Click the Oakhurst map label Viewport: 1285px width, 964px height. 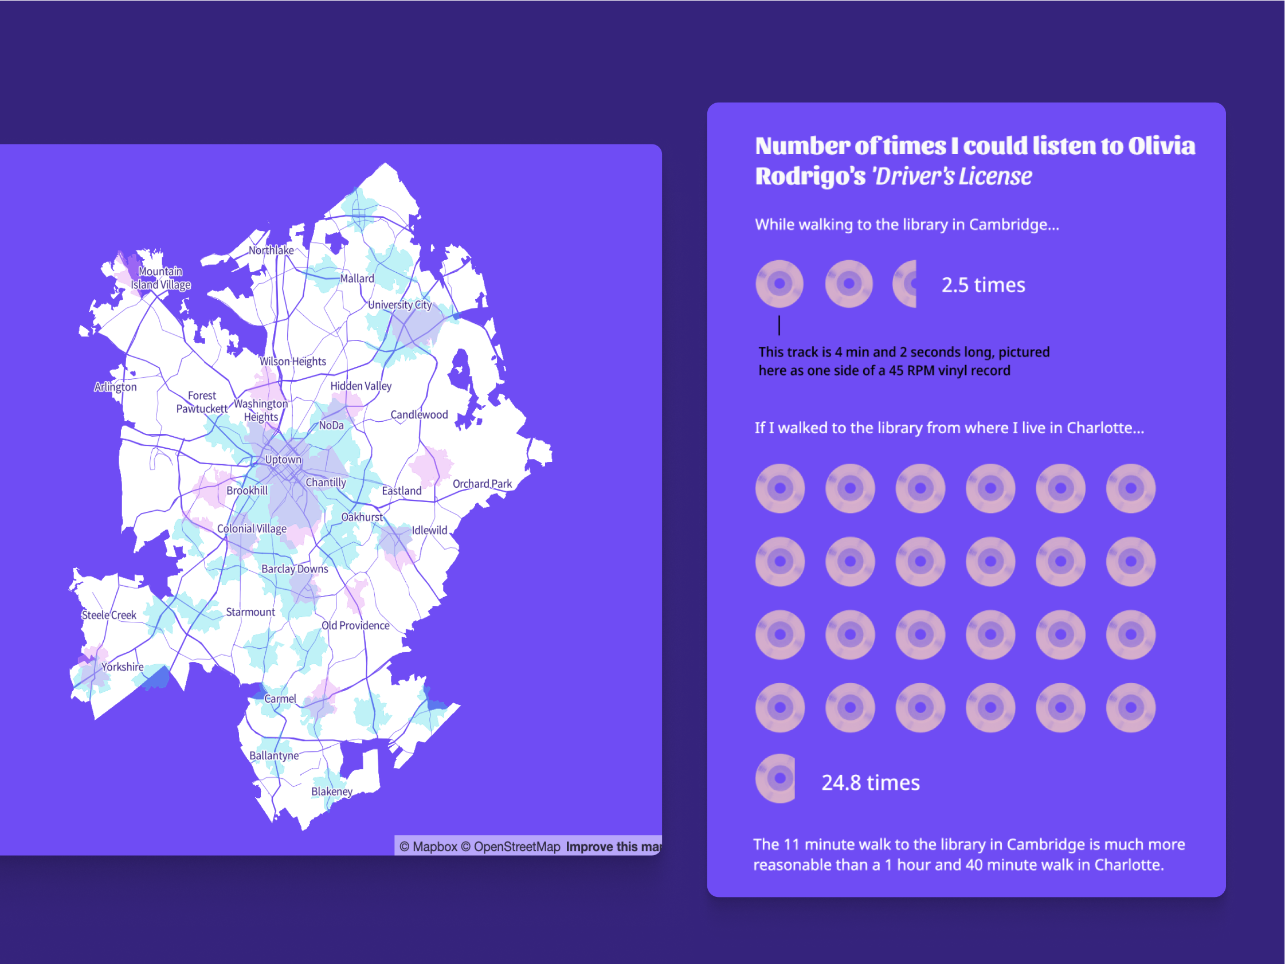coord(362,517)
